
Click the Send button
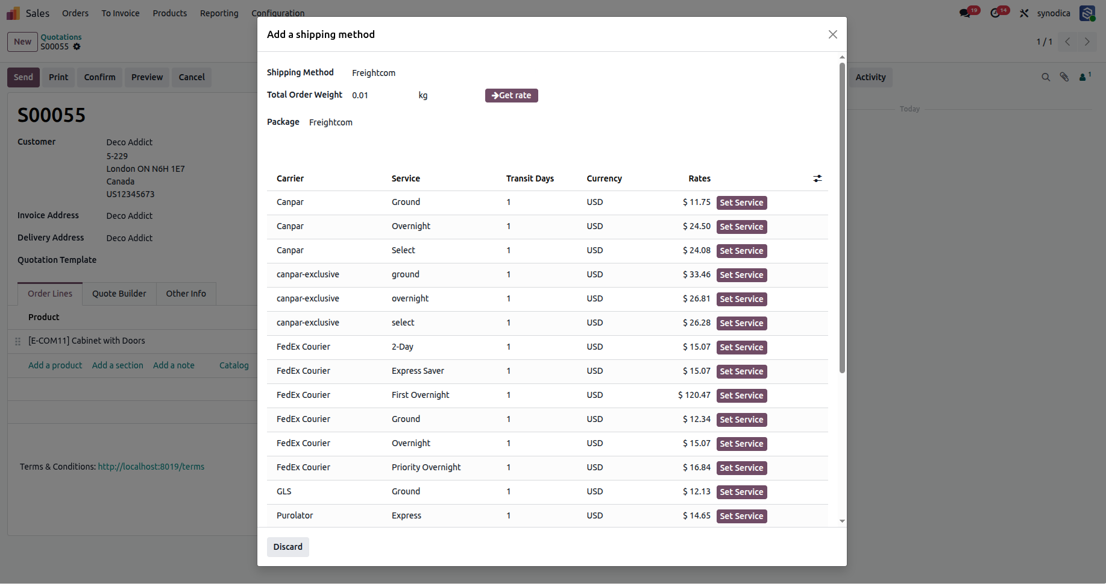[x=24, y=77]
